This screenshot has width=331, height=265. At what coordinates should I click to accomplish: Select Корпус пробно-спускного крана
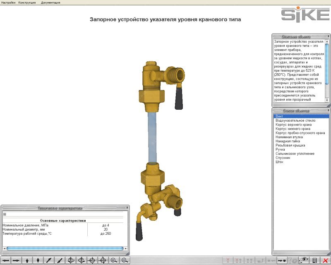point(301,133)
